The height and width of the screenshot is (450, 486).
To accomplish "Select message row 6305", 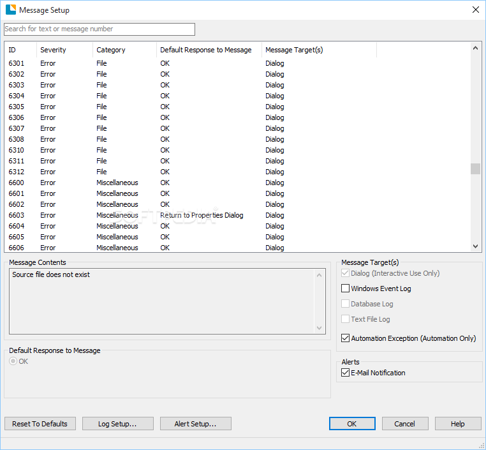I will point(237,107).
